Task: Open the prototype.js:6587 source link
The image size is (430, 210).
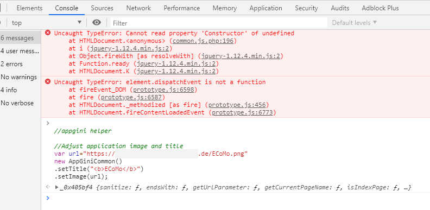Action: pyautogui.click(x=131, y=97)
